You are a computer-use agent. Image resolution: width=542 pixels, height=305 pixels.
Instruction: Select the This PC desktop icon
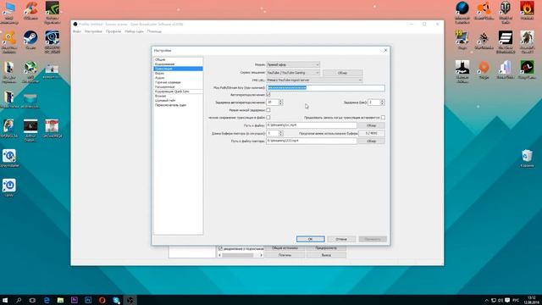pos(9,12)
